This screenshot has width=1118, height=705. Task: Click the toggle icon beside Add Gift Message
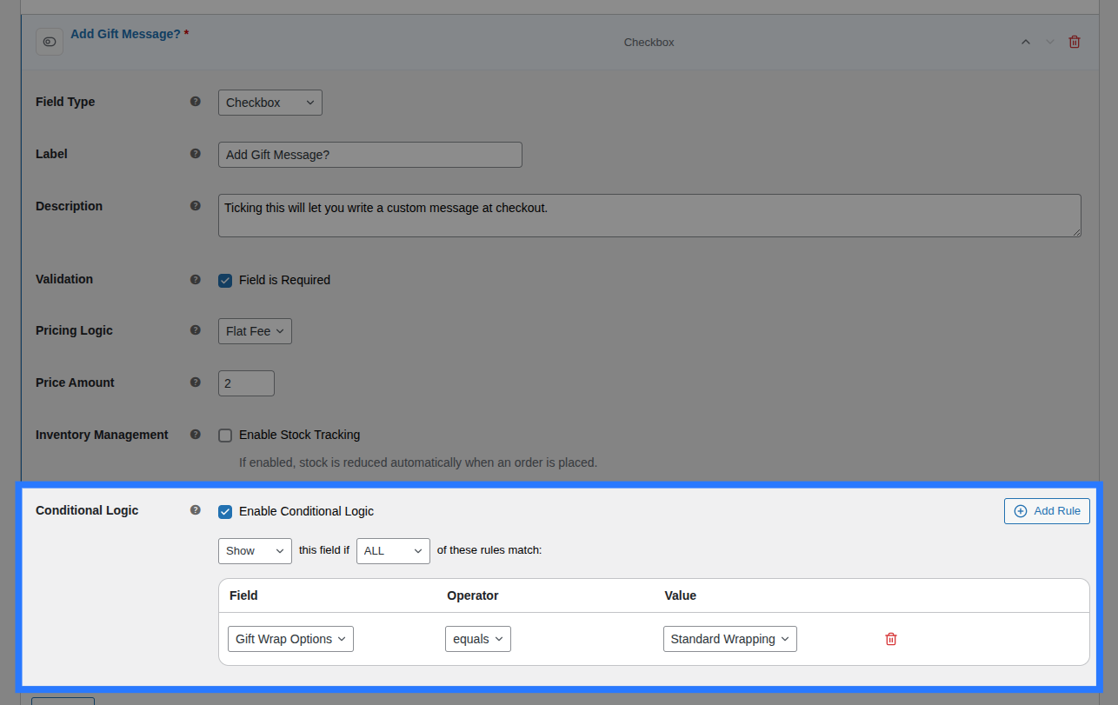click(x=50, y=42)
